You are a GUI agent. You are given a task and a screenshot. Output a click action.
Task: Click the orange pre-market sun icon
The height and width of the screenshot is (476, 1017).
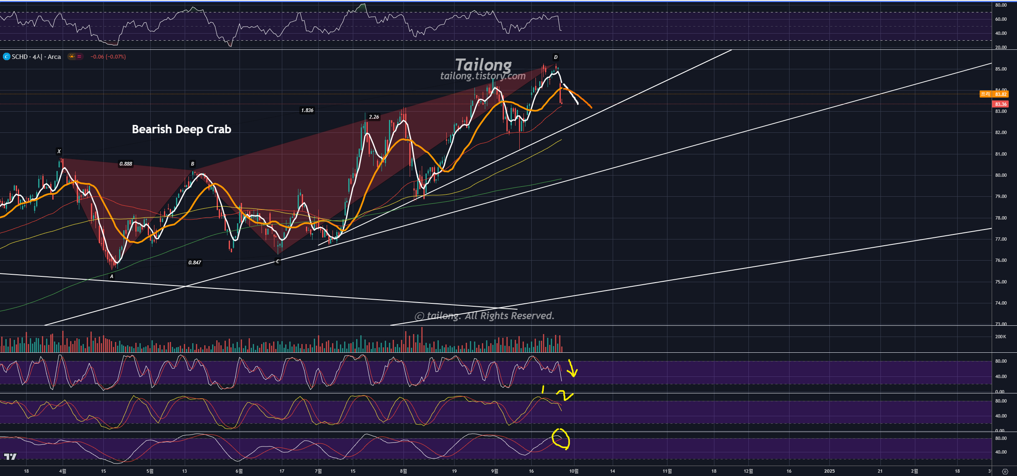[72, 56]
